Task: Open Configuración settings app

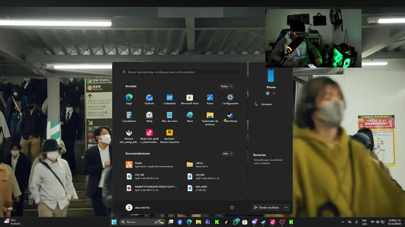Action: point(230,99)
